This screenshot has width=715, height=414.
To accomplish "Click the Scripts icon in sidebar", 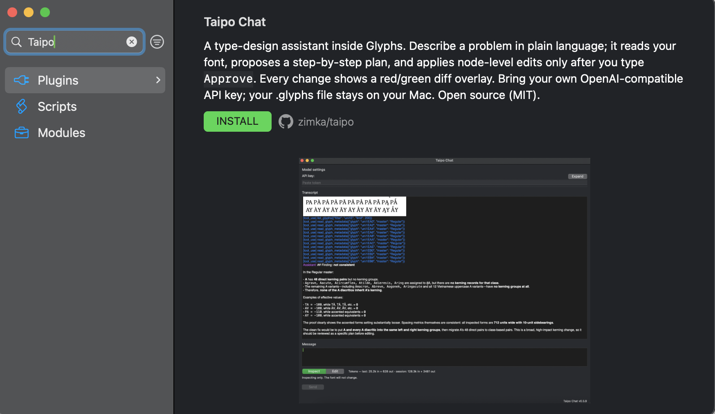I will [x=22, y=106].
